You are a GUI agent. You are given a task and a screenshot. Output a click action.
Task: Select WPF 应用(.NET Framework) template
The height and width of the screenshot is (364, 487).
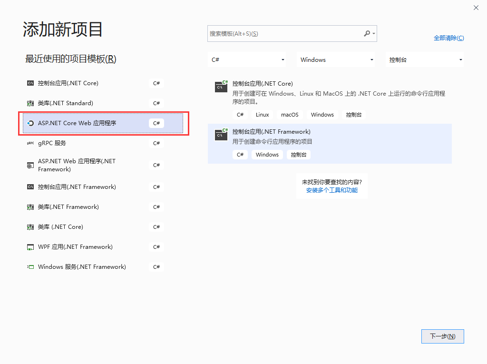pyautogui.click(x=103, y=247)
